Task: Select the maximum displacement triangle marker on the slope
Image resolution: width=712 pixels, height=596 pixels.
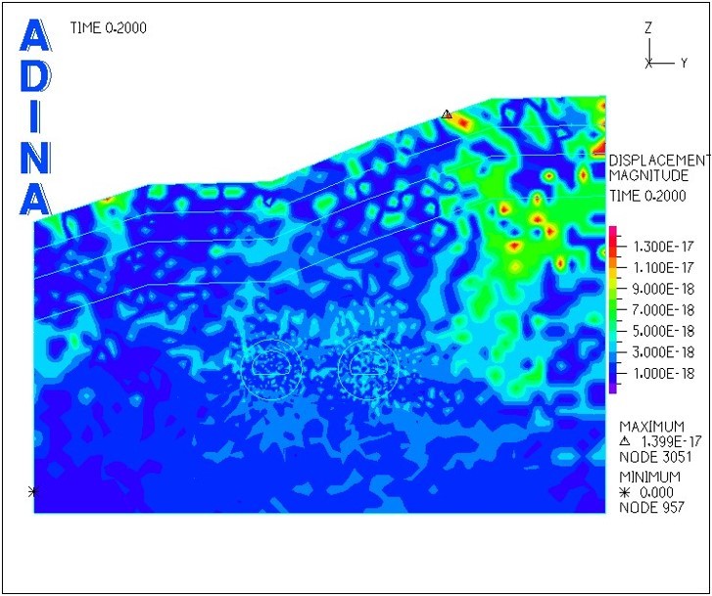Action: [447, 115]
